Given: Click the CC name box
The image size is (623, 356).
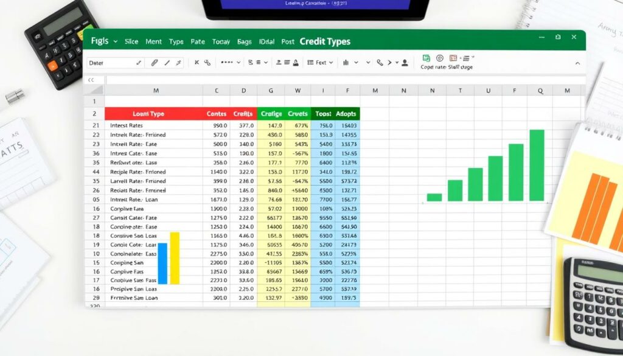Looking at the screenshot, I should tap(94, 80).
